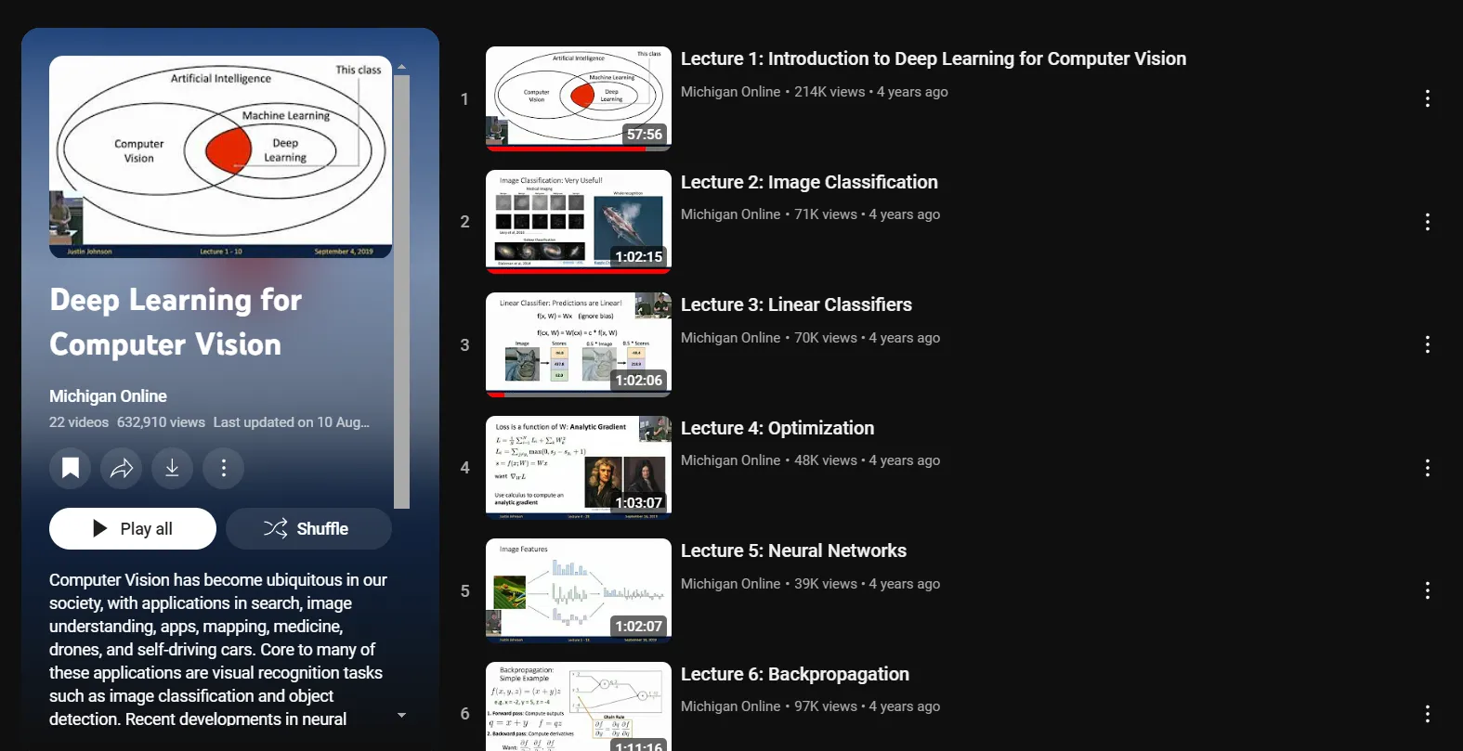
Task: Open Lecture 6: Backpropagation title
Action: tap(794, 674)
